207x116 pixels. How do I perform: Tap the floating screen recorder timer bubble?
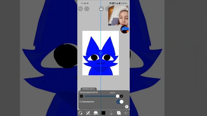pyautogui.click(x=125, y=29)
